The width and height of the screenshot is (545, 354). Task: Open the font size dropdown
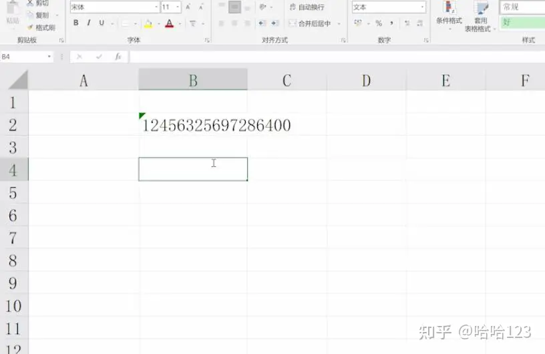(x=178, y=7)
